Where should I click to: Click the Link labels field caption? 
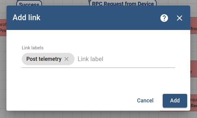(x=32, y=48)
